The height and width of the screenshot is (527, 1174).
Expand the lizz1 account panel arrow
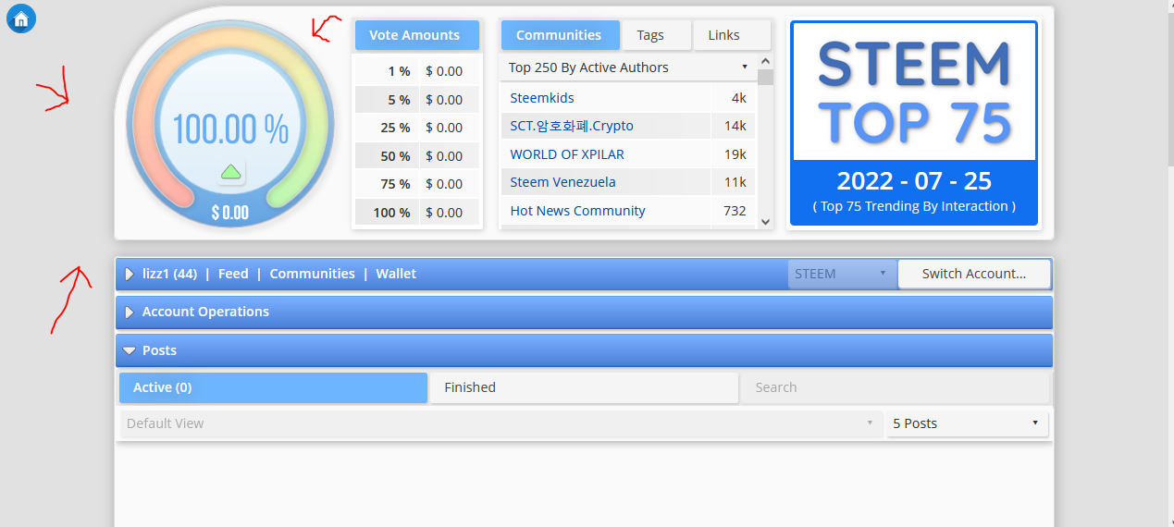point(130,274)
